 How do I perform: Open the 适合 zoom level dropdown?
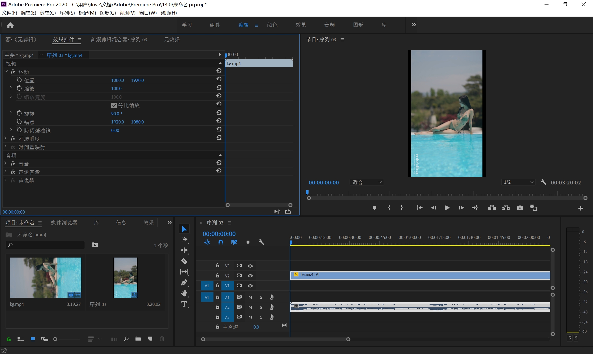(x=367, y=182)
